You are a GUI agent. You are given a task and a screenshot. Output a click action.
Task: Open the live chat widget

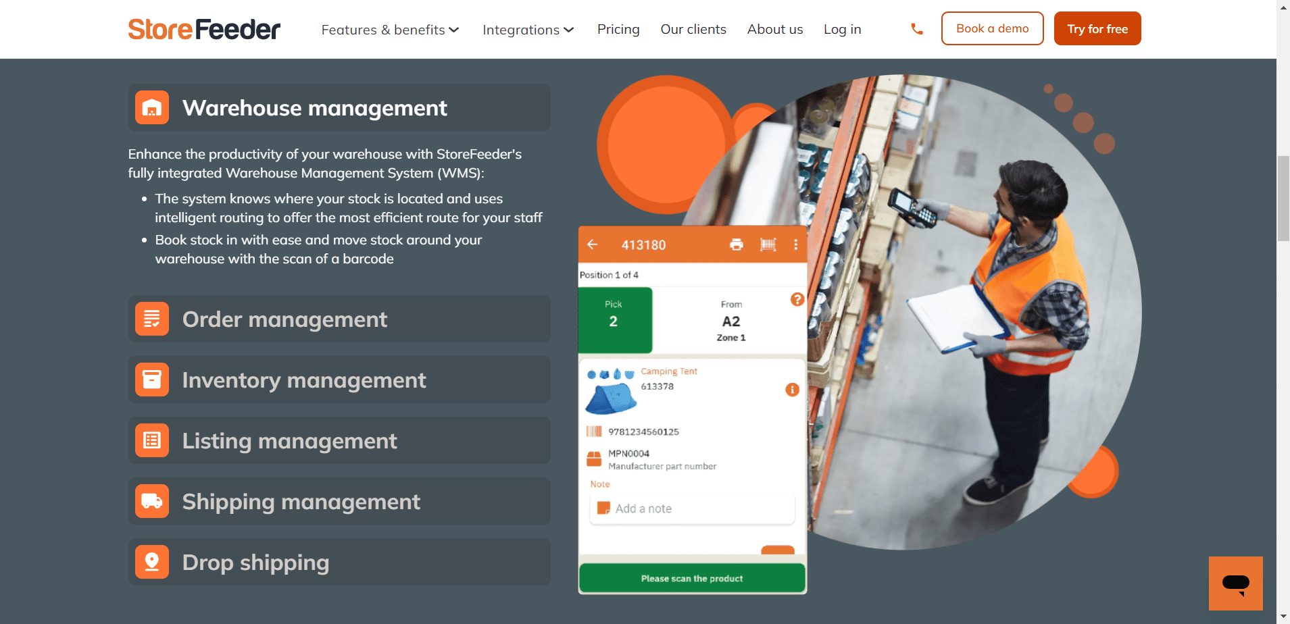[1236, 583]
